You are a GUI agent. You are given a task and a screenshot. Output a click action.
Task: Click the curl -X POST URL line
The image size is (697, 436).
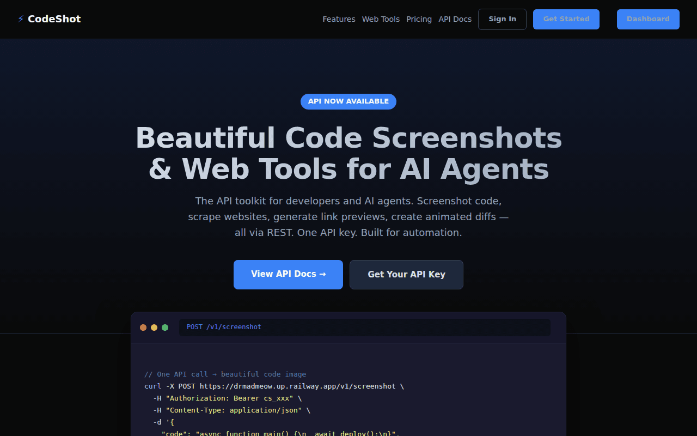point(274,386)
